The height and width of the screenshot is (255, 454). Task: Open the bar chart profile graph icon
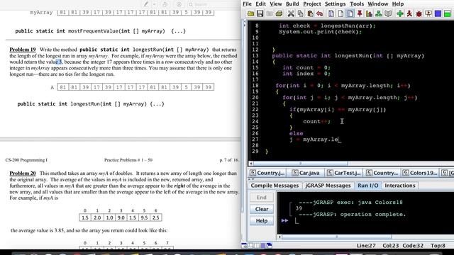coord(369,13)
